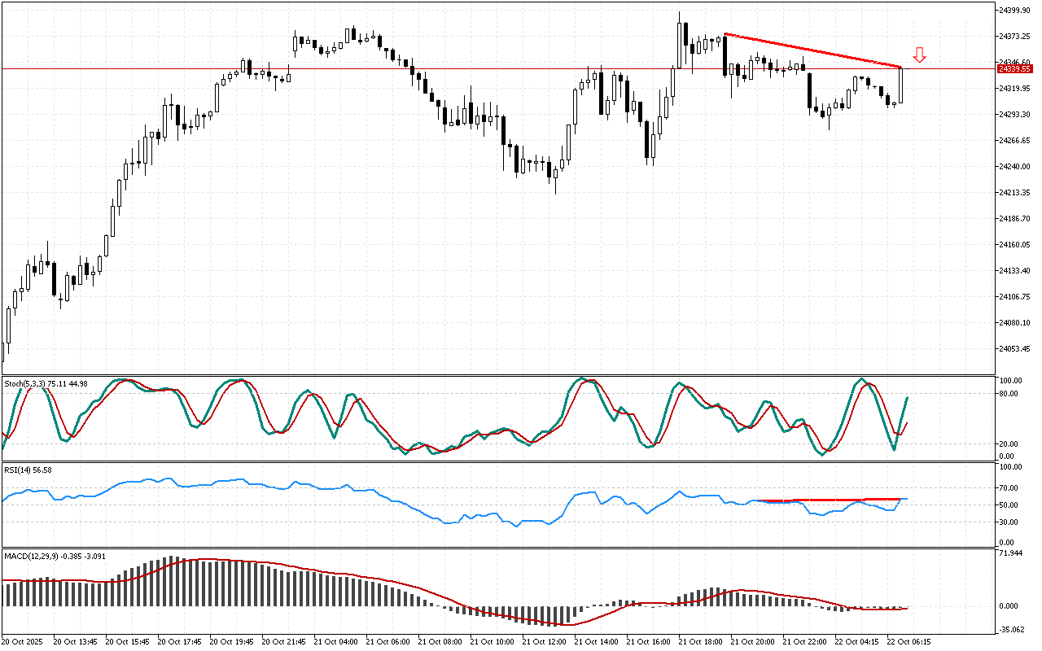Select the red descending trendline on price chart
Screen dimensions: 1042x651
click(814, 50)
